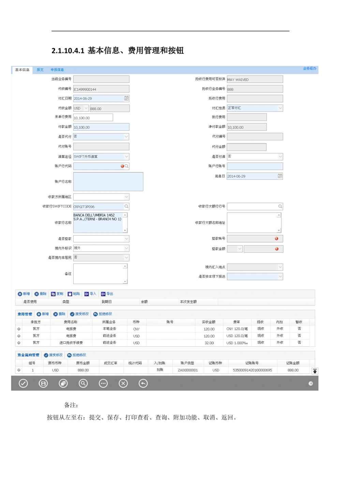Click the magnifier search icon in bottom toolbar
This screenshot has height=482, width=341.
83,384
